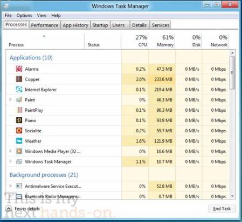
Task: Collapse view with Fewer details
Action: 23,208
